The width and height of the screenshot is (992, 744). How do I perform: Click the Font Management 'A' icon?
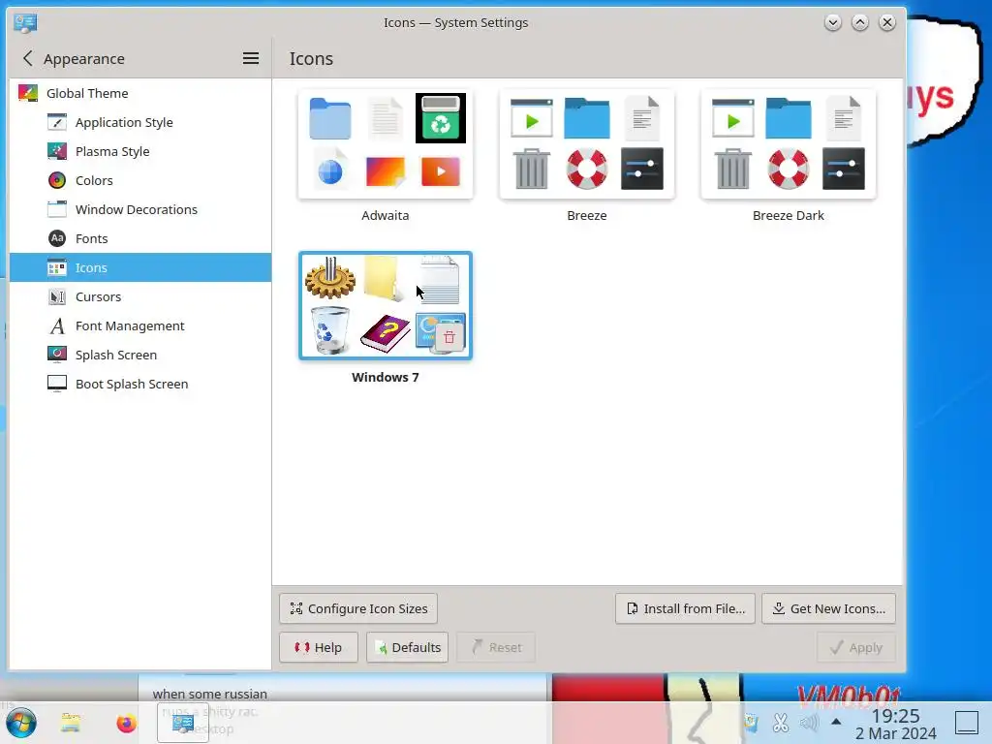click(x=57, y=325)
